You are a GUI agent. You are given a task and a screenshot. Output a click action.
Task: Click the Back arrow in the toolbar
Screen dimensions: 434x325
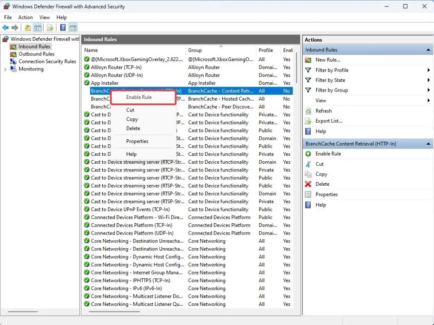[5, 28]
